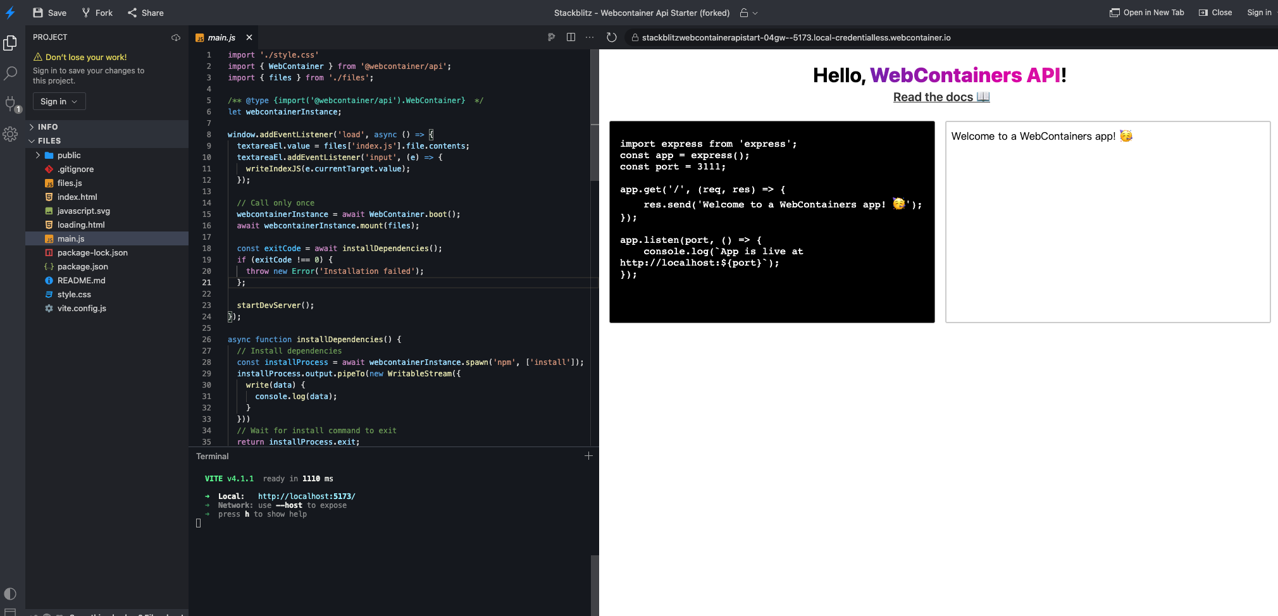Open javascript.svg file
The image size is (1278, 616).
click(x=107, y=211)
